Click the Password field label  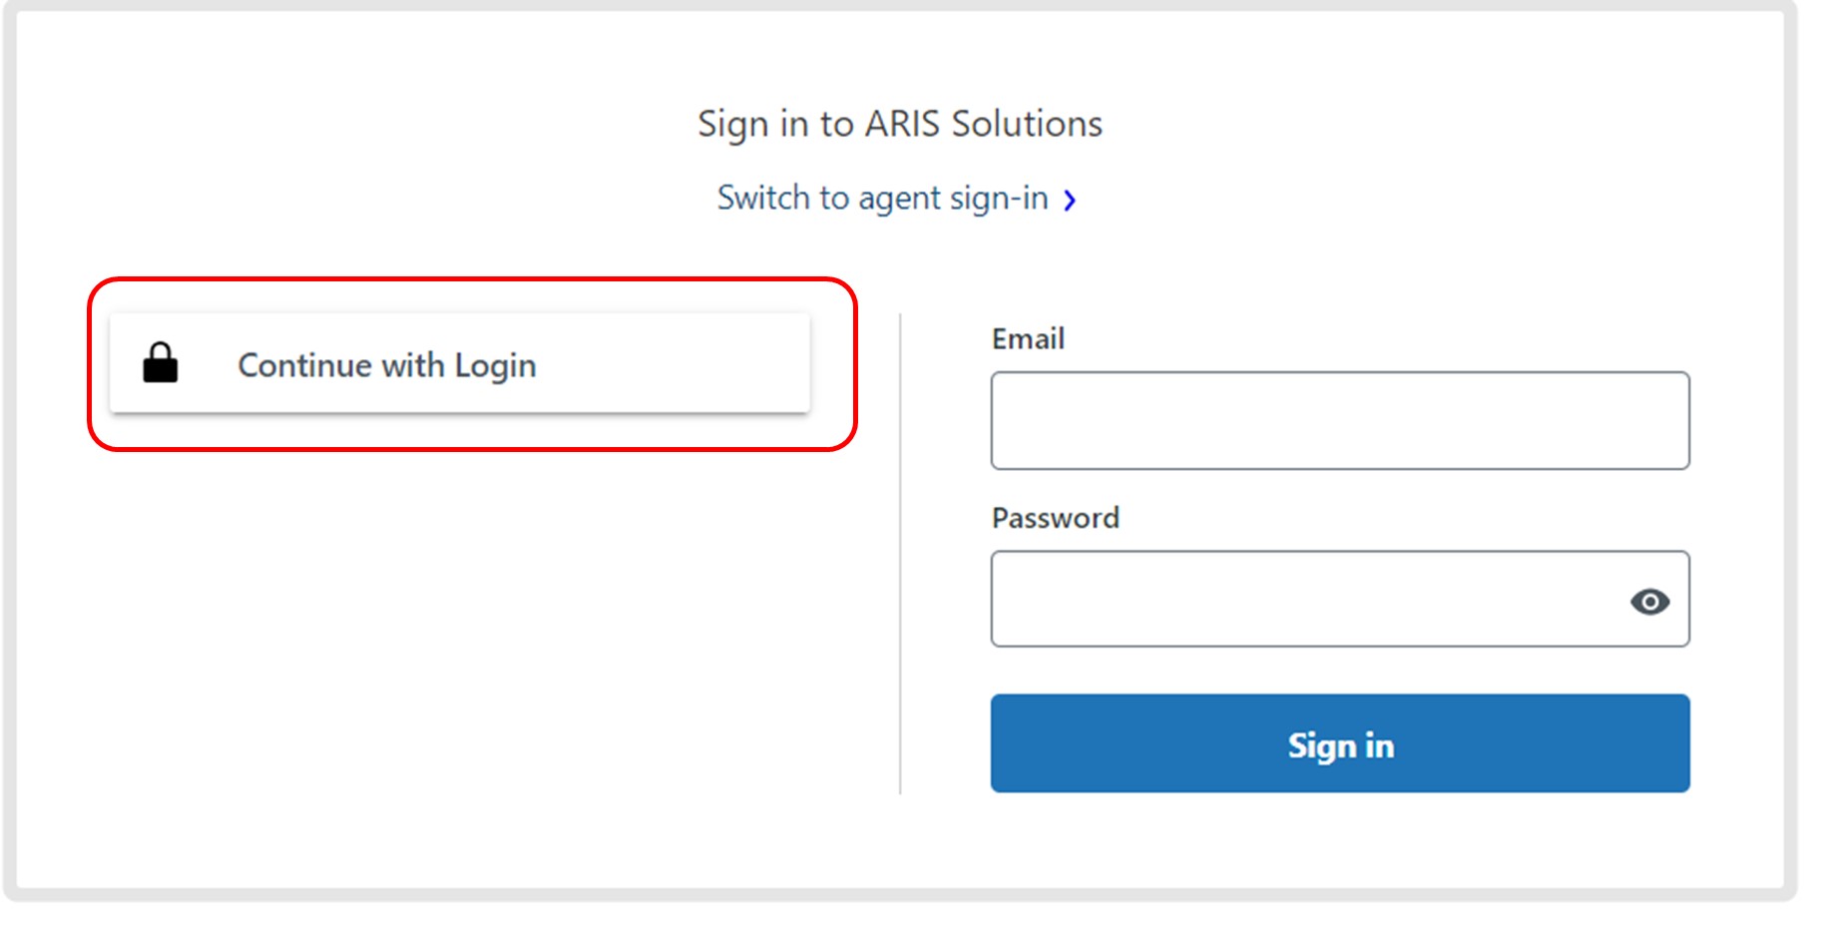point(1054,518)
